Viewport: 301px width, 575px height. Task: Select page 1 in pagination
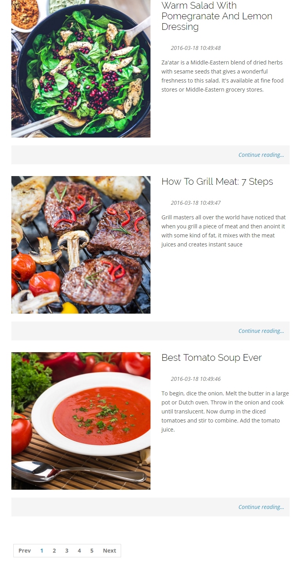click(x=42, y=551)
